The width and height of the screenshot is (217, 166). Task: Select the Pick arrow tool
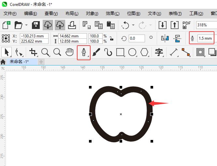(x=7, y=52)
